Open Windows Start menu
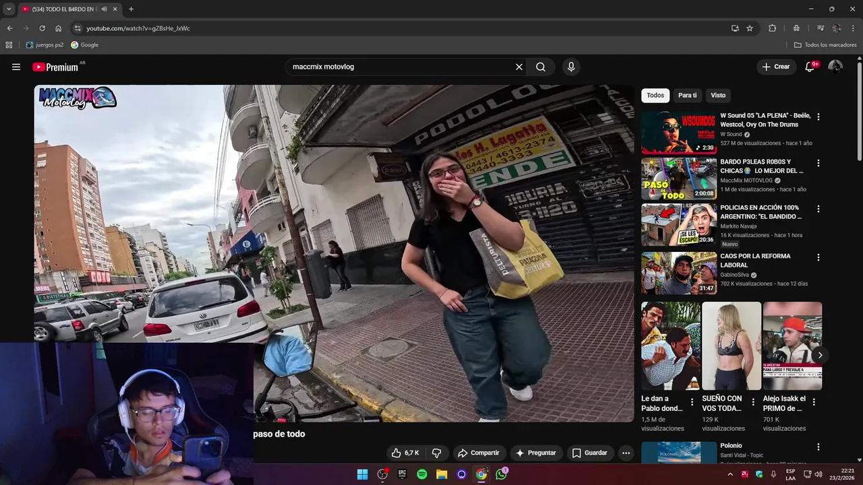Viewport: 863px width, 485px height. tap(362, 474)
